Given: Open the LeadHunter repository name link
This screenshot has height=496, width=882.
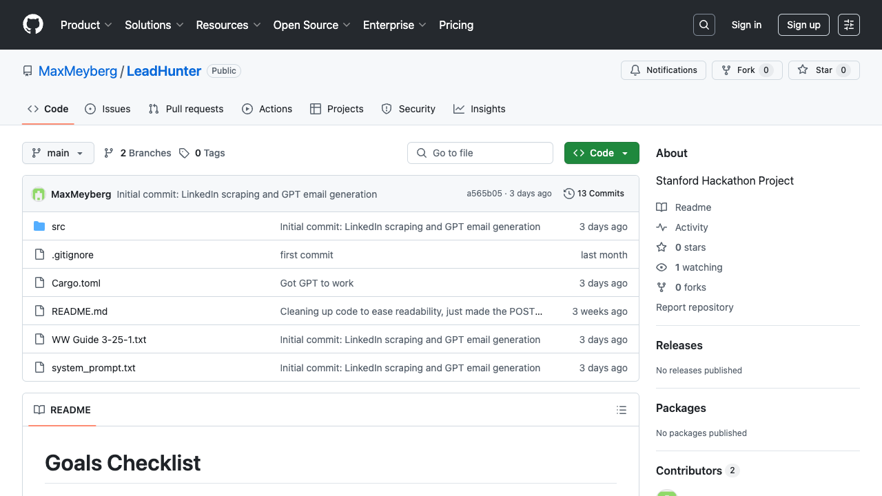Looking at the screenshot, I should pos(164,71).
